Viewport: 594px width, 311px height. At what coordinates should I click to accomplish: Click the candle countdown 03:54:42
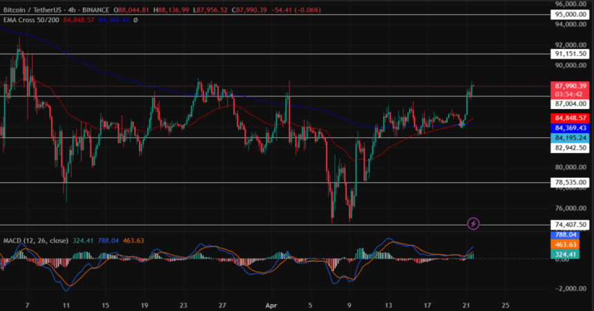pyautogui.click(x=570, y=94)
